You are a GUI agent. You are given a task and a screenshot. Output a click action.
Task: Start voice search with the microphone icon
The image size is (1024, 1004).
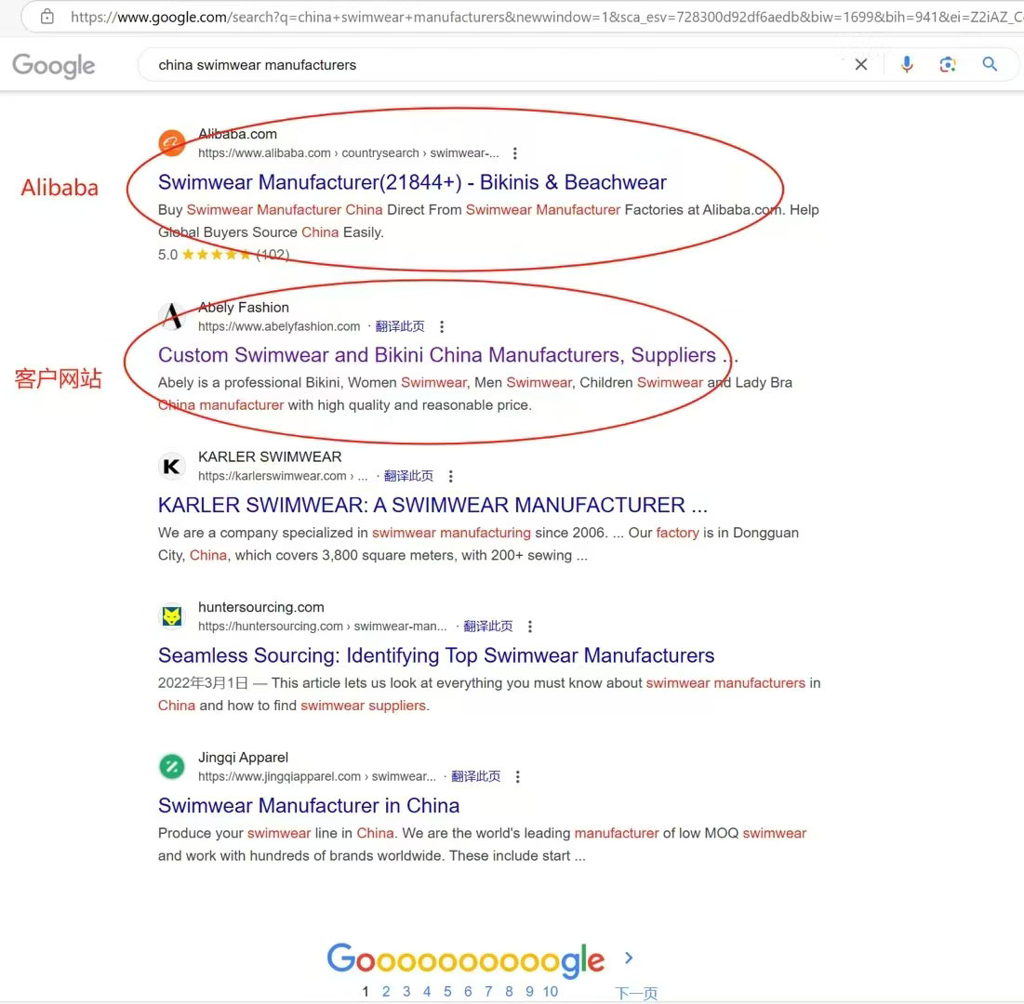tap(907, 65)
